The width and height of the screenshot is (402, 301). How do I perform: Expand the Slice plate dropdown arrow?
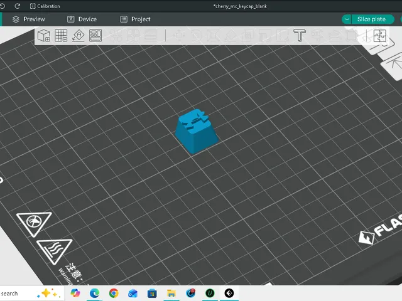coord(347,19)
